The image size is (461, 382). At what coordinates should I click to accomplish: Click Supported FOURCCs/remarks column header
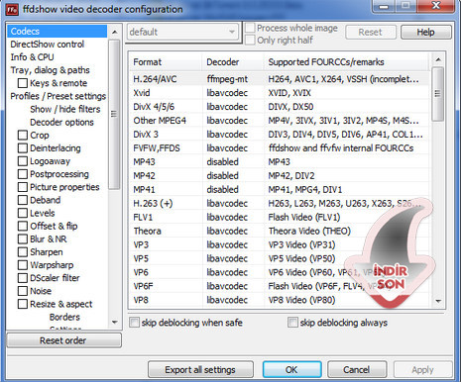click(x=347, y=62)
